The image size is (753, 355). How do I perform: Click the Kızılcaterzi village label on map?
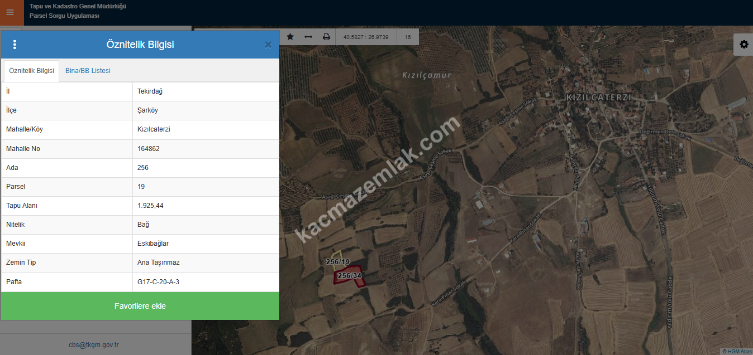598,97
